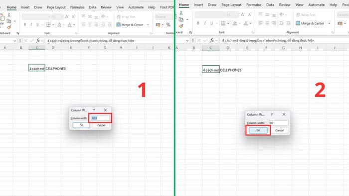Toggle Merge & Center in right window

(310, 23)
